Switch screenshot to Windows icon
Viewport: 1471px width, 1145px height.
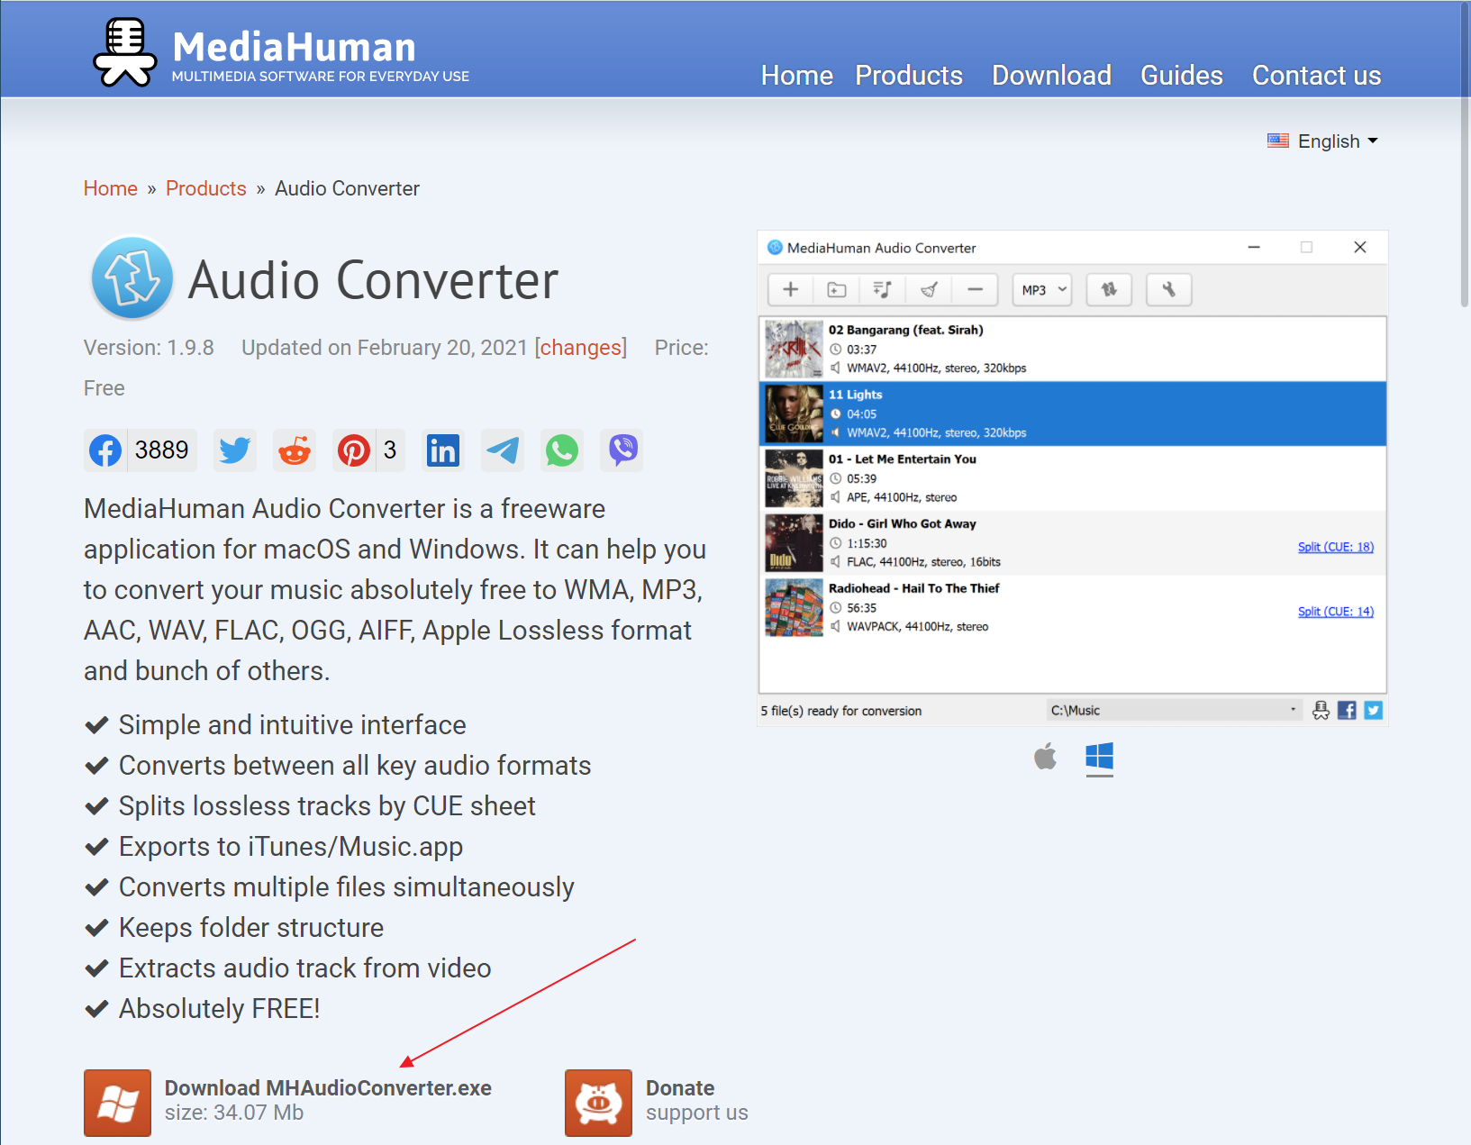(x=1099, y=757)
